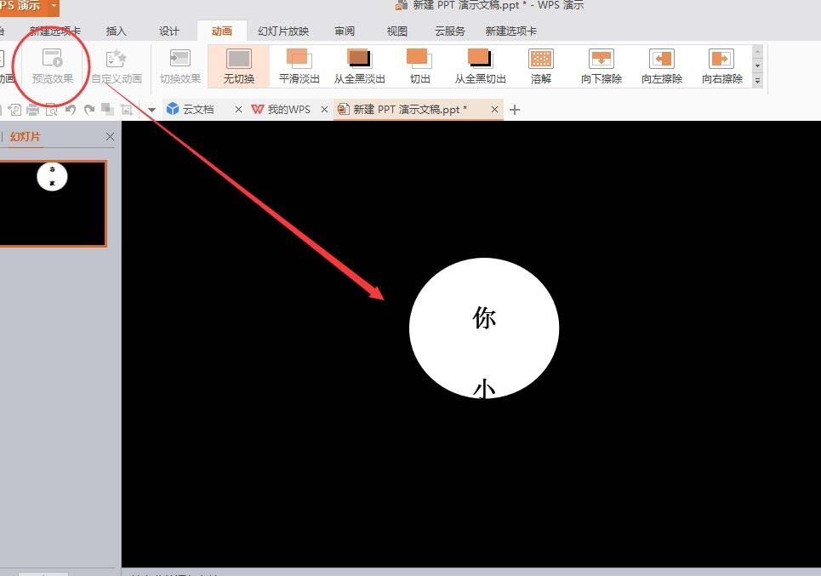821x576 pixels.
Task: Click the Redo icon
Action: tap(88, 109)
